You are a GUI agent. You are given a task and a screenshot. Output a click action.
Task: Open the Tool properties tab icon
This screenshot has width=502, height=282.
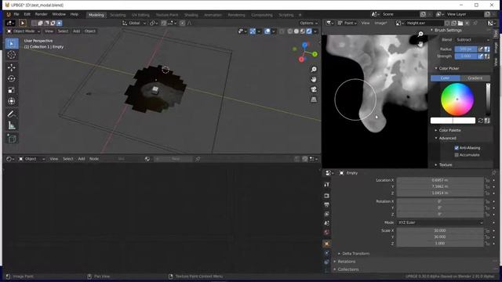pos(326,185)
